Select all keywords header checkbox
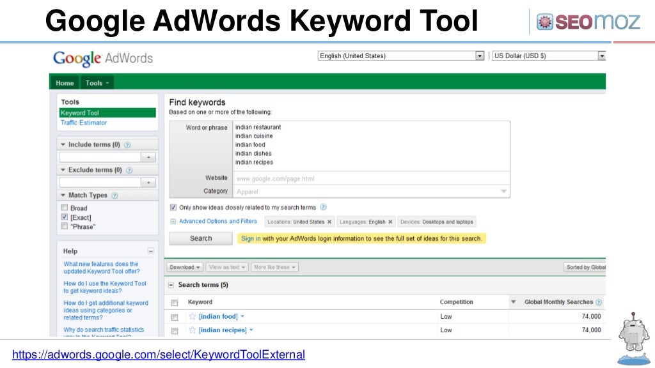Image resolution: width=655 pixels, height=368 pixels. pos(175,302)
